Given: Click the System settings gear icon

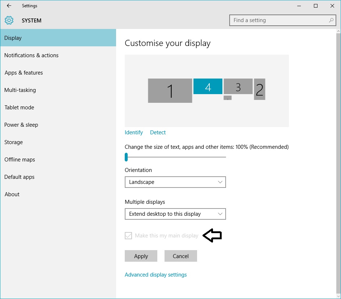Looking at the screenshot, I should pyautogui.click(x=9, y=20).
